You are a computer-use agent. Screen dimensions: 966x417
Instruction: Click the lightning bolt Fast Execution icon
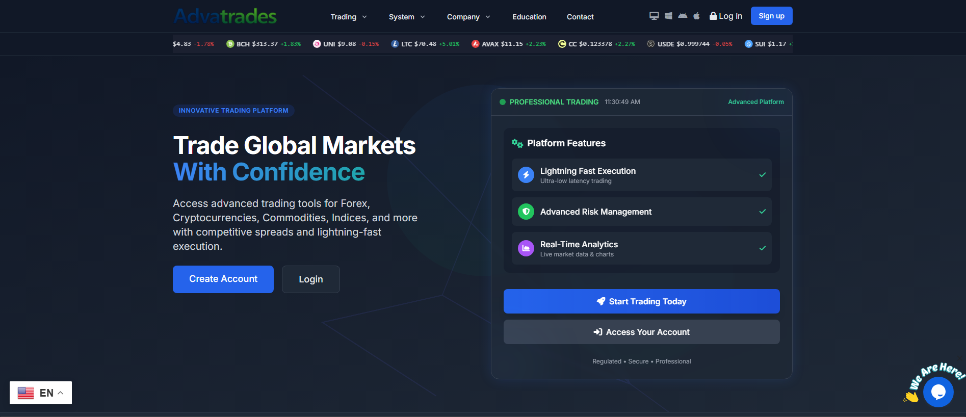[x=526, y=175]
